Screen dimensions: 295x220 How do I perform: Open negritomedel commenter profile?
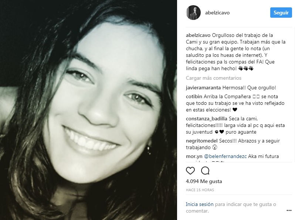(202, 141)
